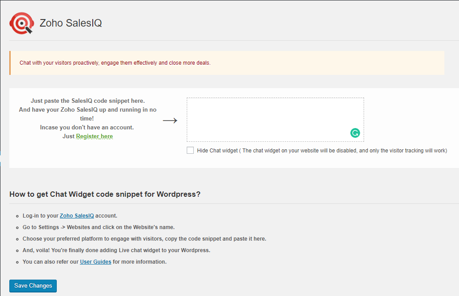Click 'Just paste the SalesIQ code snippet here' text
The image size is (459, 296).
click(x=88, y=101)
